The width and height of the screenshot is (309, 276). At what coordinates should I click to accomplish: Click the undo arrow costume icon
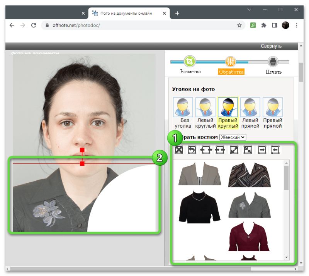192,149
